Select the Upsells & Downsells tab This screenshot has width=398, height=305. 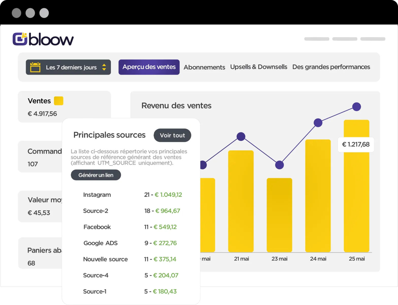pyautogui.click(x=259, y=67)
